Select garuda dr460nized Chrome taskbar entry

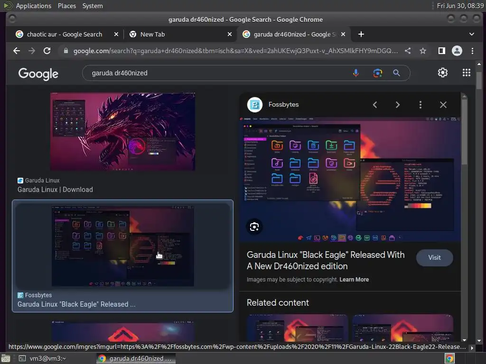tap(135, 358)
